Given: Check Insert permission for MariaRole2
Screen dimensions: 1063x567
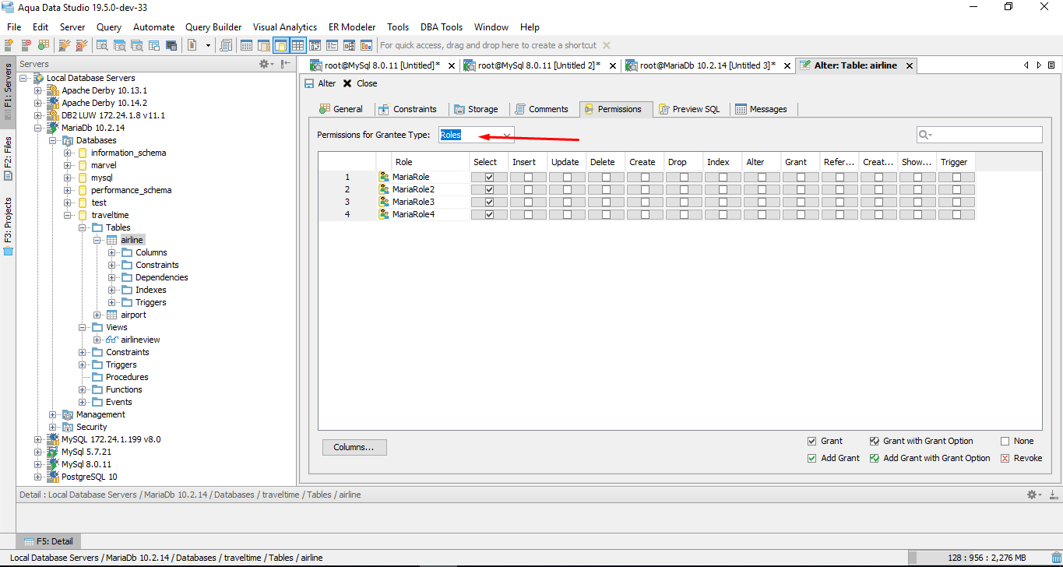Looking at the screenshot, I should click(528, 189).
